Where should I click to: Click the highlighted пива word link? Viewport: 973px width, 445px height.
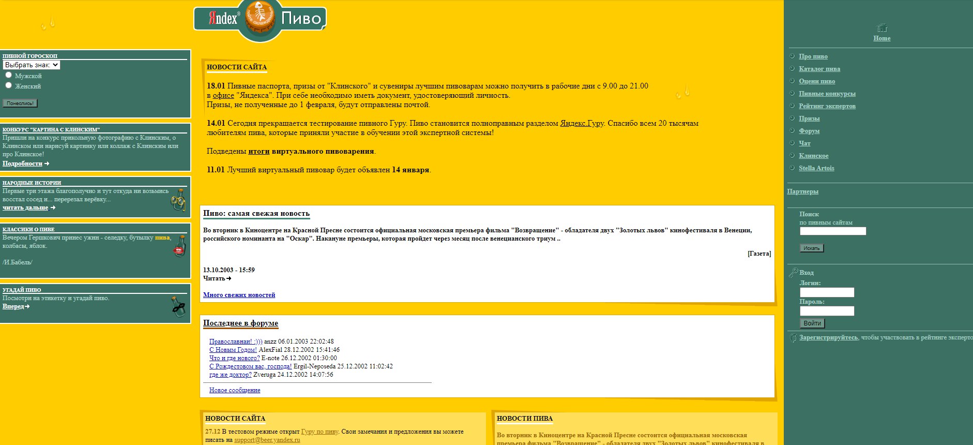162,238
